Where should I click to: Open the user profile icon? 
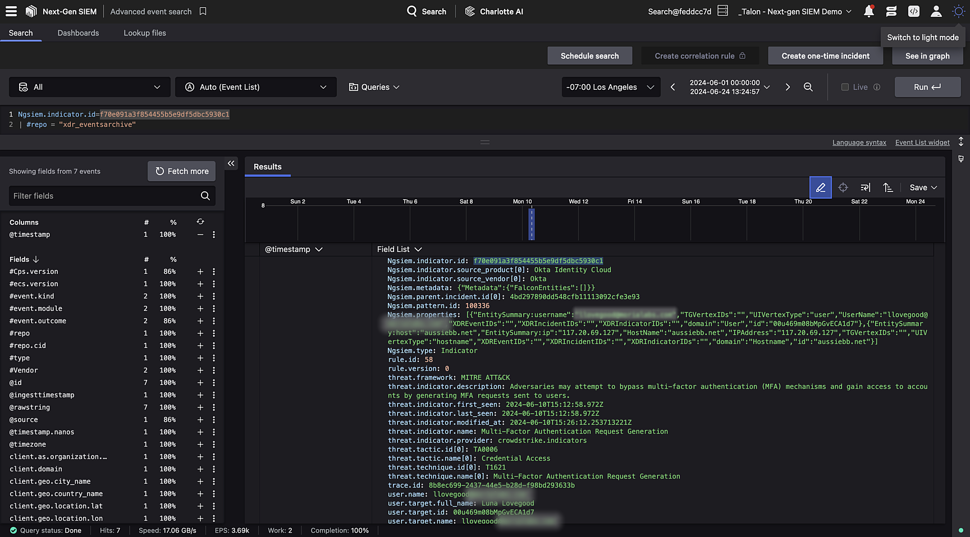pos(935,11)
